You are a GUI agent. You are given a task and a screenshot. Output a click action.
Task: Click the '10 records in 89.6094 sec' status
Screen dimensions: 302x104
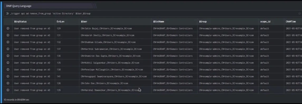[x=17, y=100]
